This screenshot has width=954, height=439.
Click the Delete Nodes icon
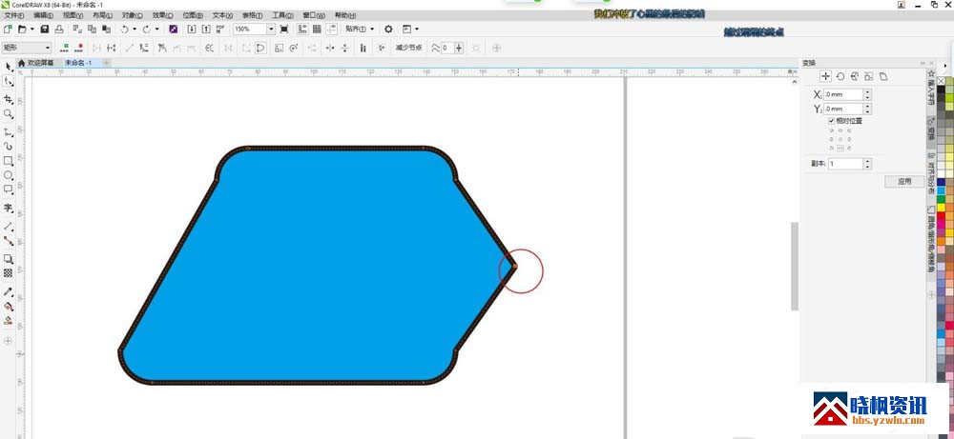[x=79, y=48]
